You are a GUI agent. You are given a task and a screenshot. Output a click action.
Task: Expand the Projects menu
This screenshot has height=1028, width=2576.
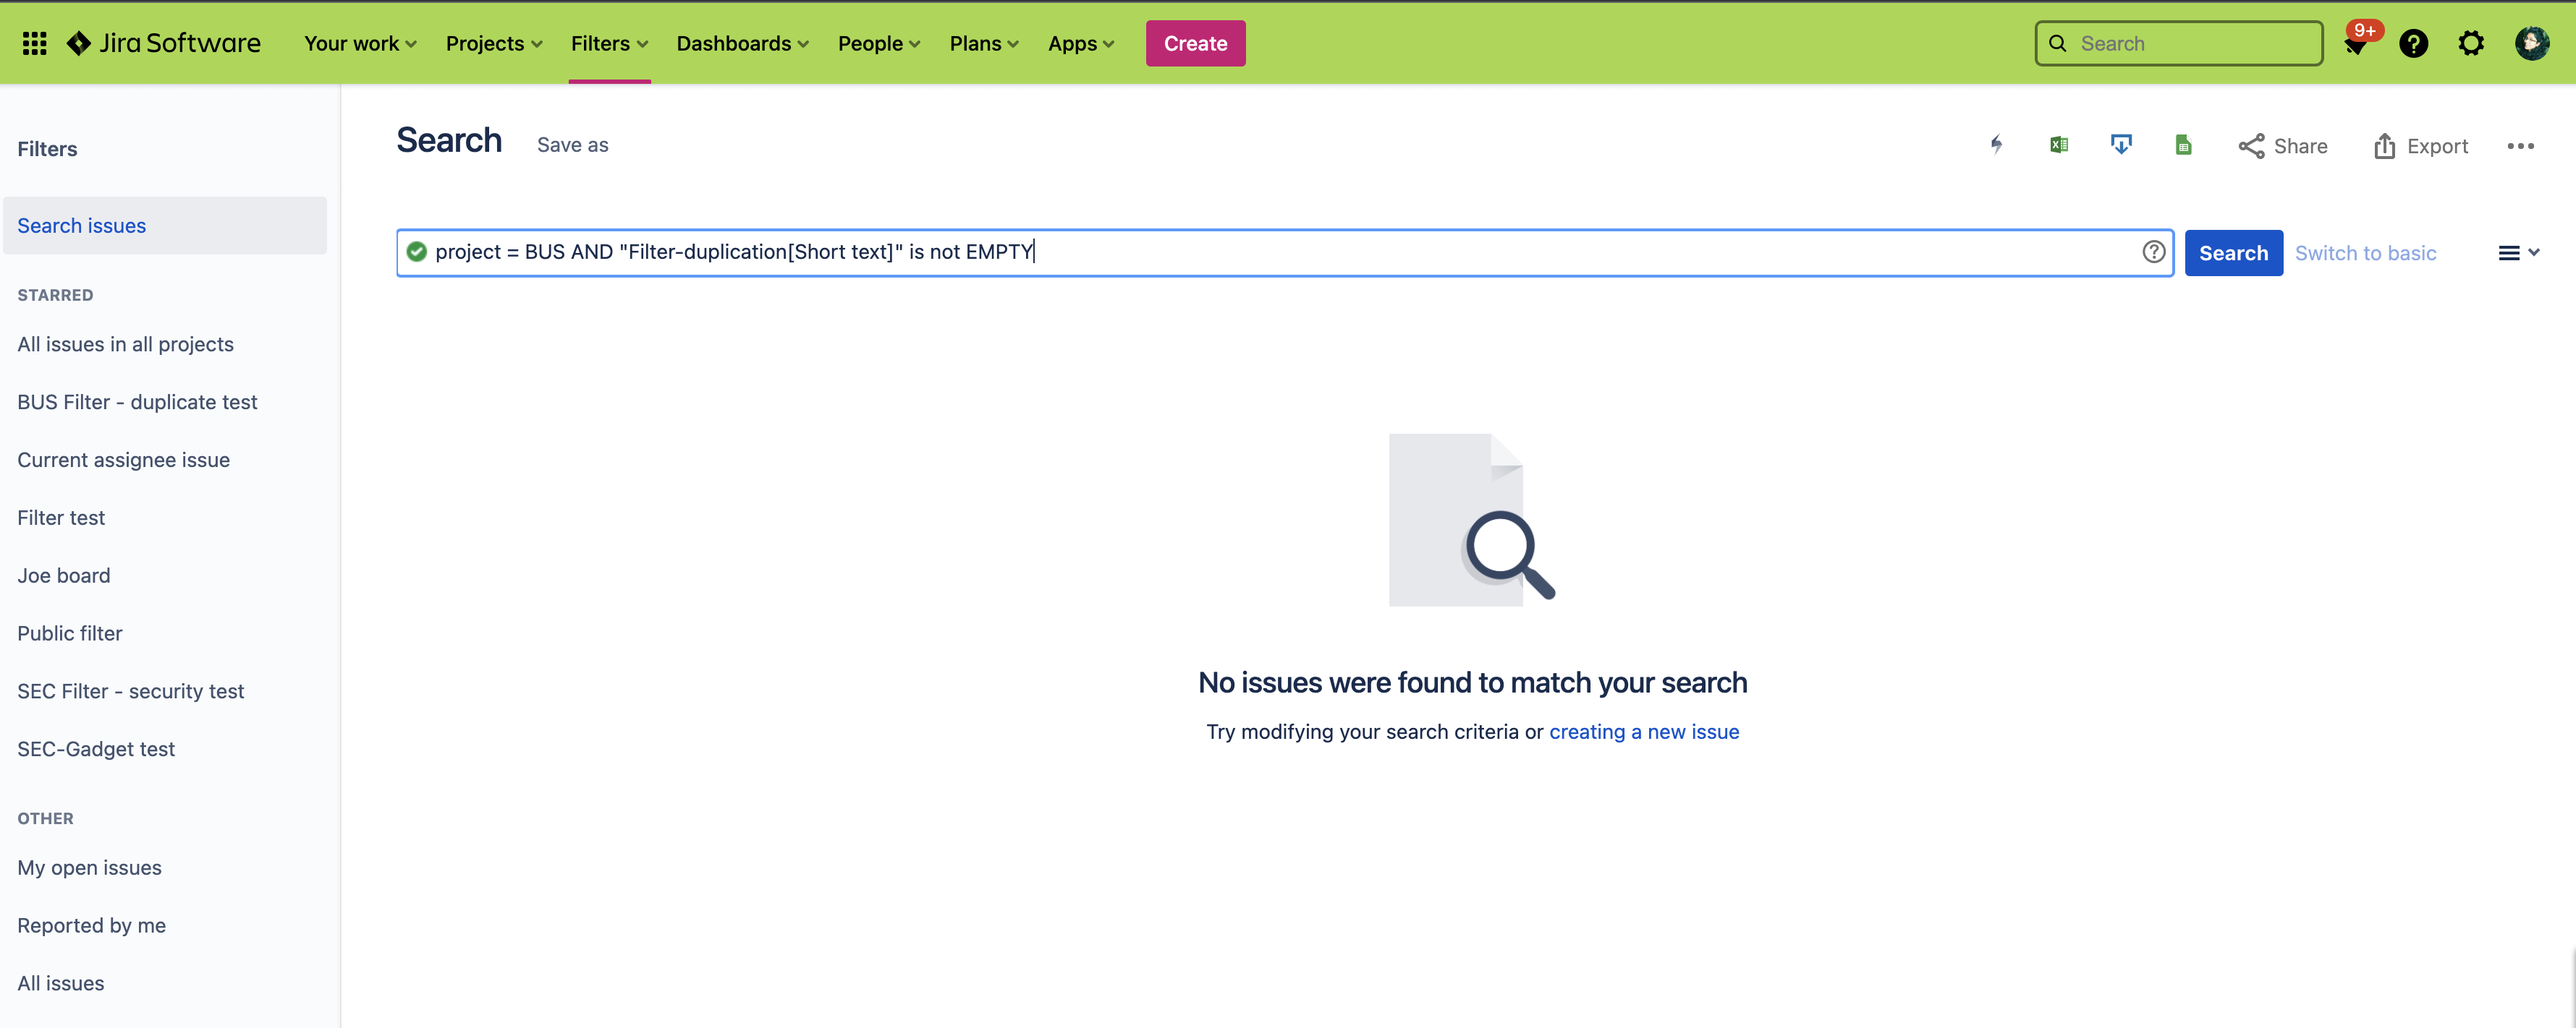pyautogui.click(x=494, y=44)
